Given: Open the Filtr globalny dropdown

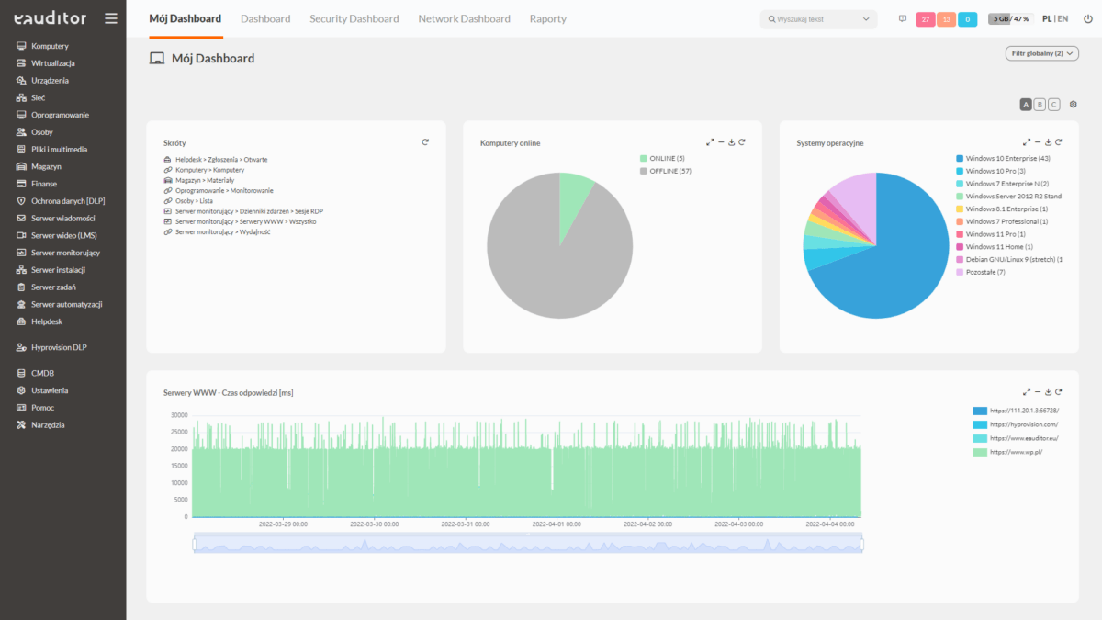Looking at the screenshot, I should 1041,53.
